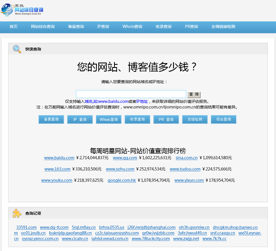
Task: Open the iah6d.vvead.com.cn query record
Action: (110, 239)
